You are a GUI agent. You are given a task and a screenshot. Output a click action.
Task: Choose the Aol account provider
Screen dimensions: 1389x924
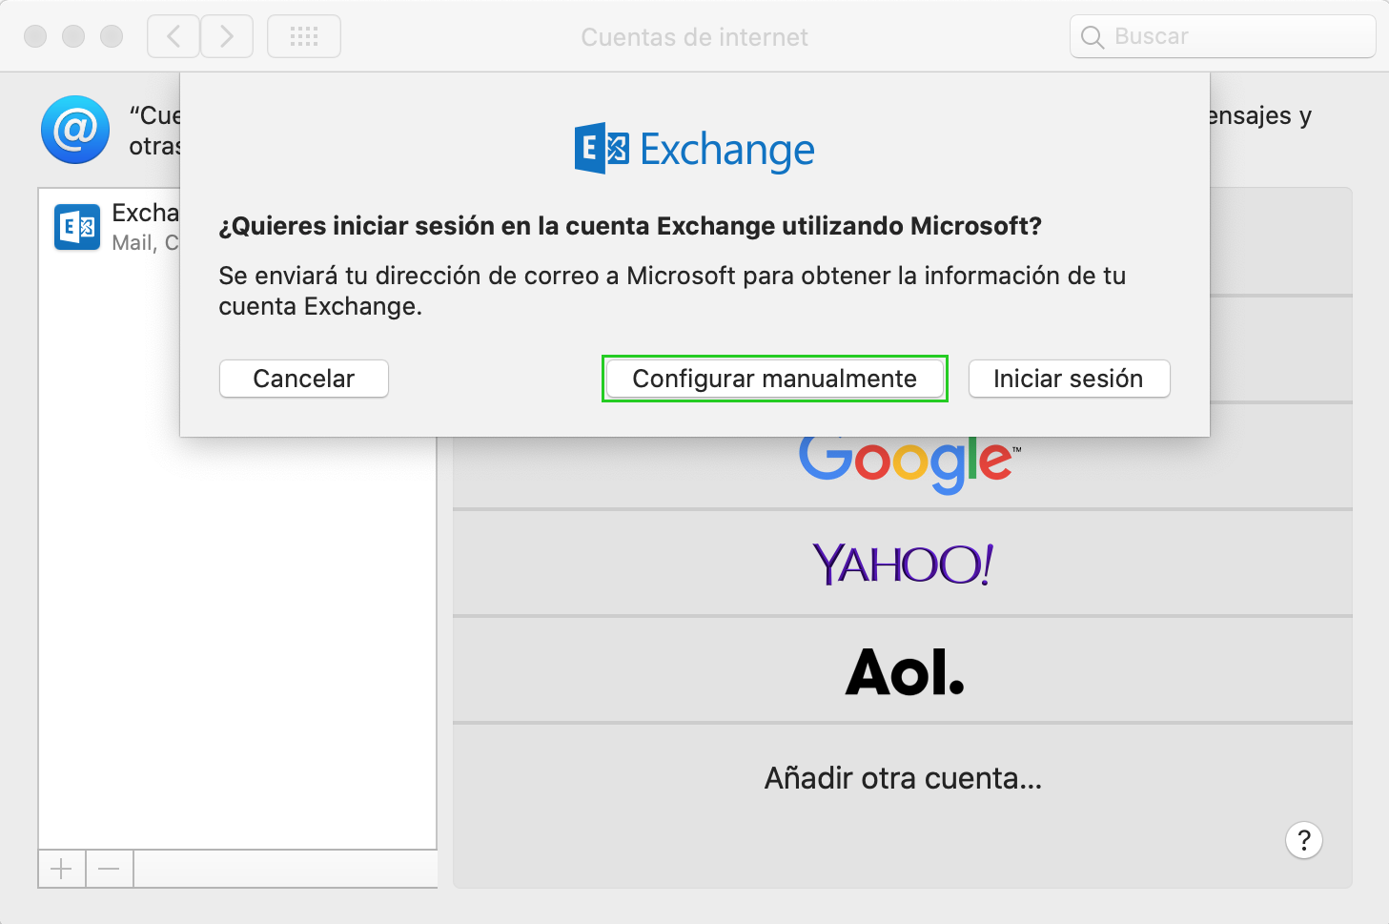tap(903, 670)
